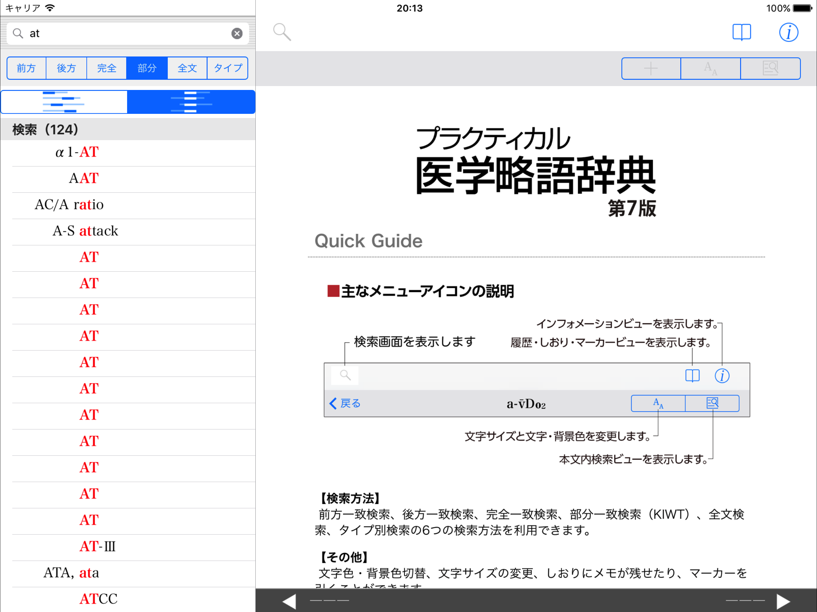
Task: Switch to center-aligned list display
Action: [191, 102]
